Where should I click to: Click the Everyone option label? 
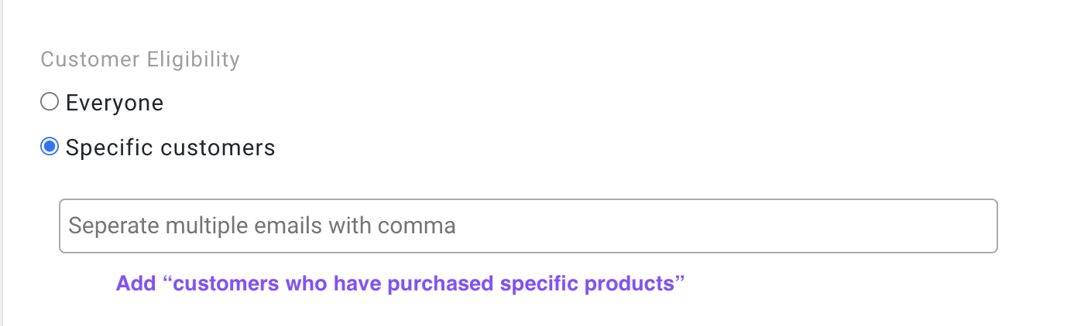pos(115,103)
